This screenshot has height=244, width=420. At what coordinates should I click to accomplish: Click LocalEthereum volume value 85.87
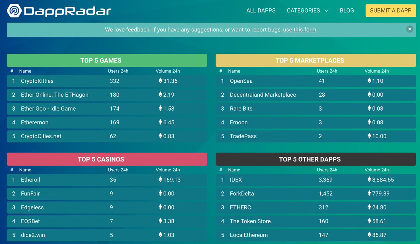(x=379, y=235)
